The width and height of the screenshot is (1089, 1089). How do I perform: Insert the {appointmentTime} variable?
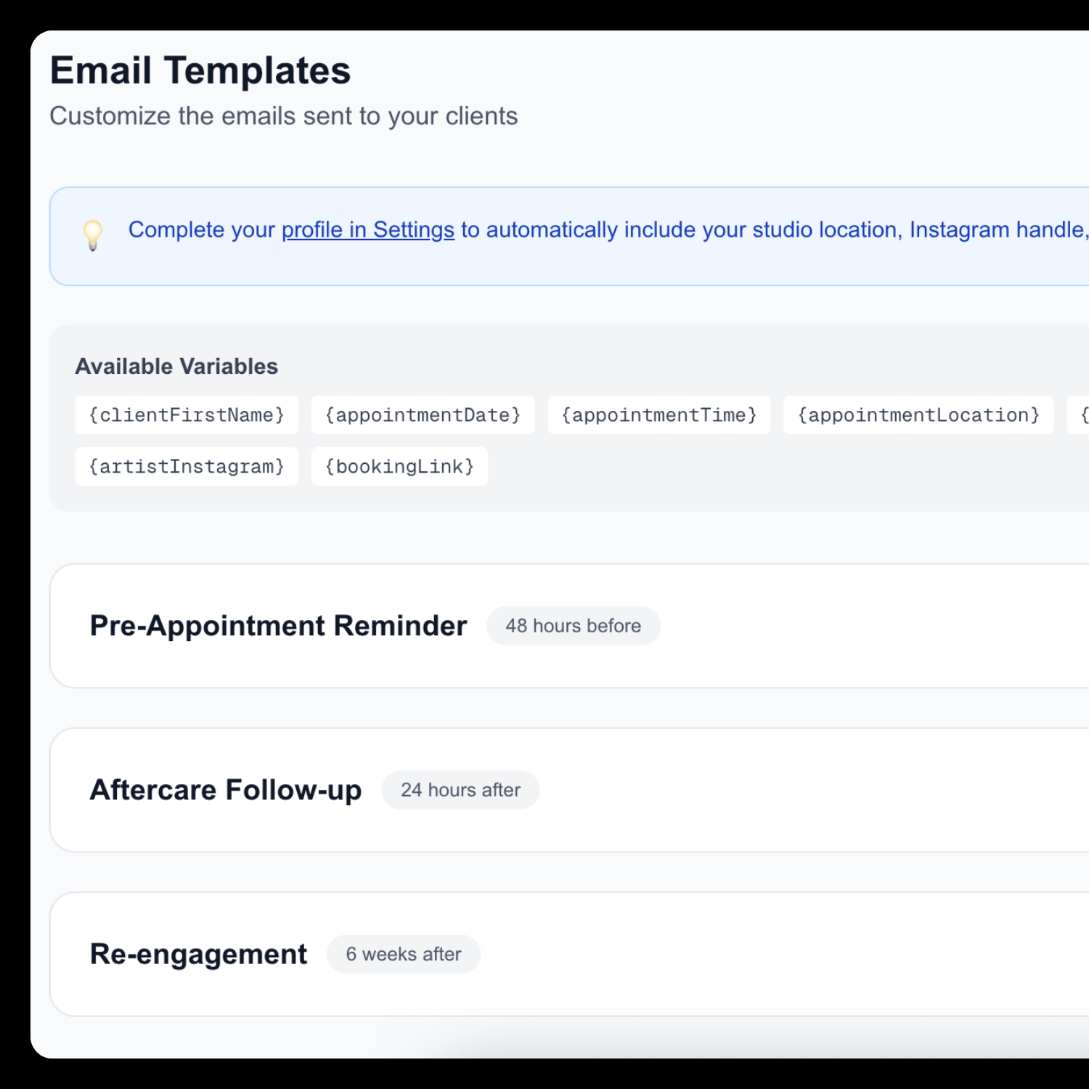(659, 415)
